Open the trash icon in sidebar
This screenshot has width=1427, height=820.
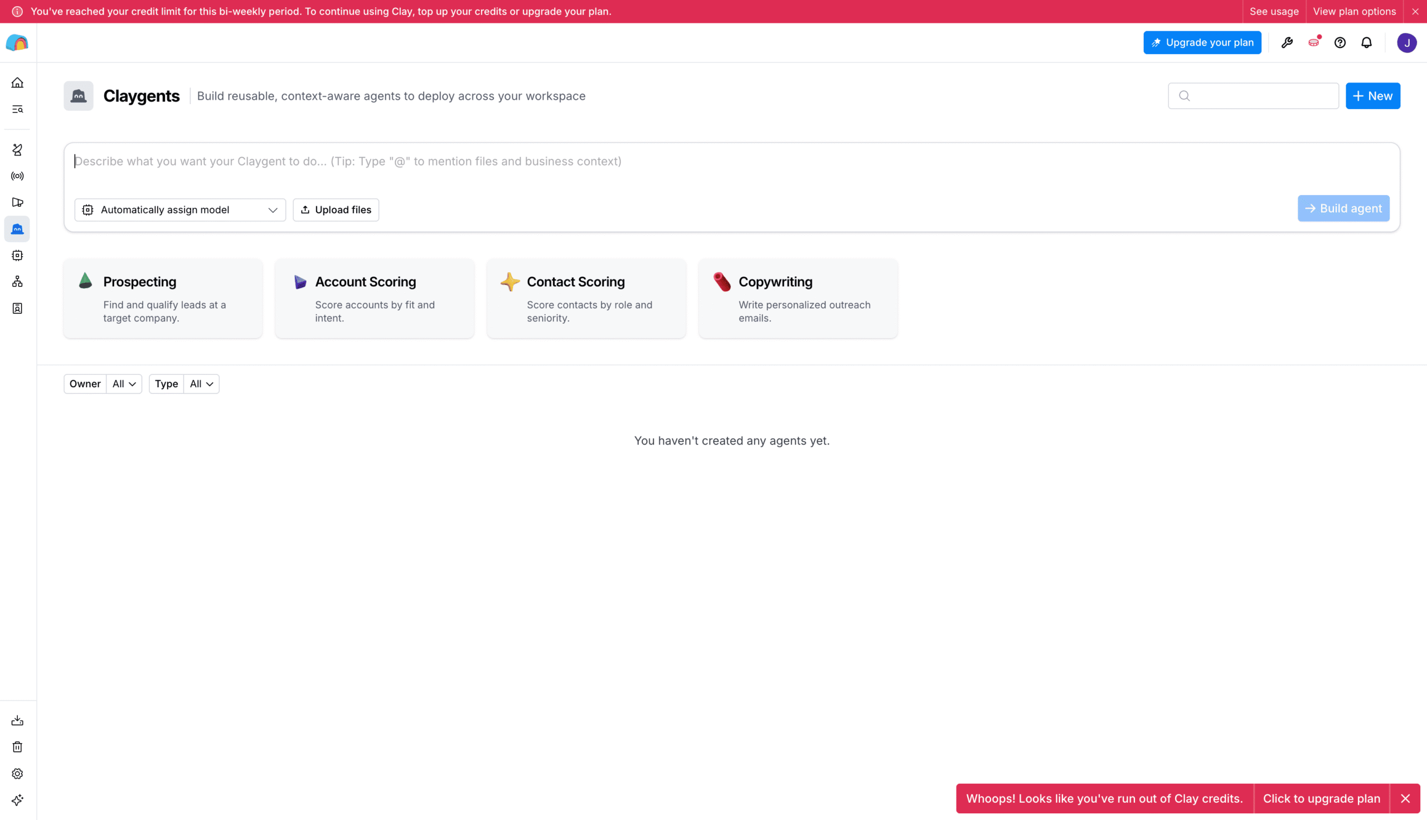(x=17, y=747)
